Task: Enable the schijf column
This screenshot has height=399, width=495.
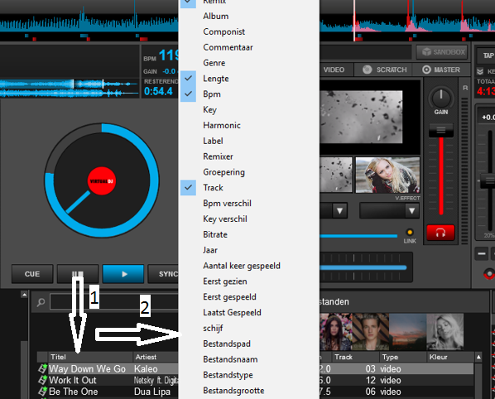Action: (x=213, y=328)
